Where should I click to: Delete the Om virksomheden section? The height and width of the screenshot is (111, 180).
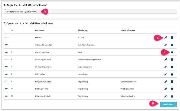click(172, 52)
